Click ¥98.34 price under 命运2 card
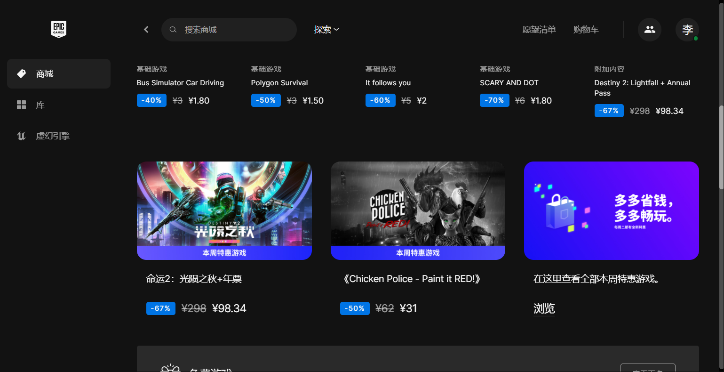 click(229, 308)
